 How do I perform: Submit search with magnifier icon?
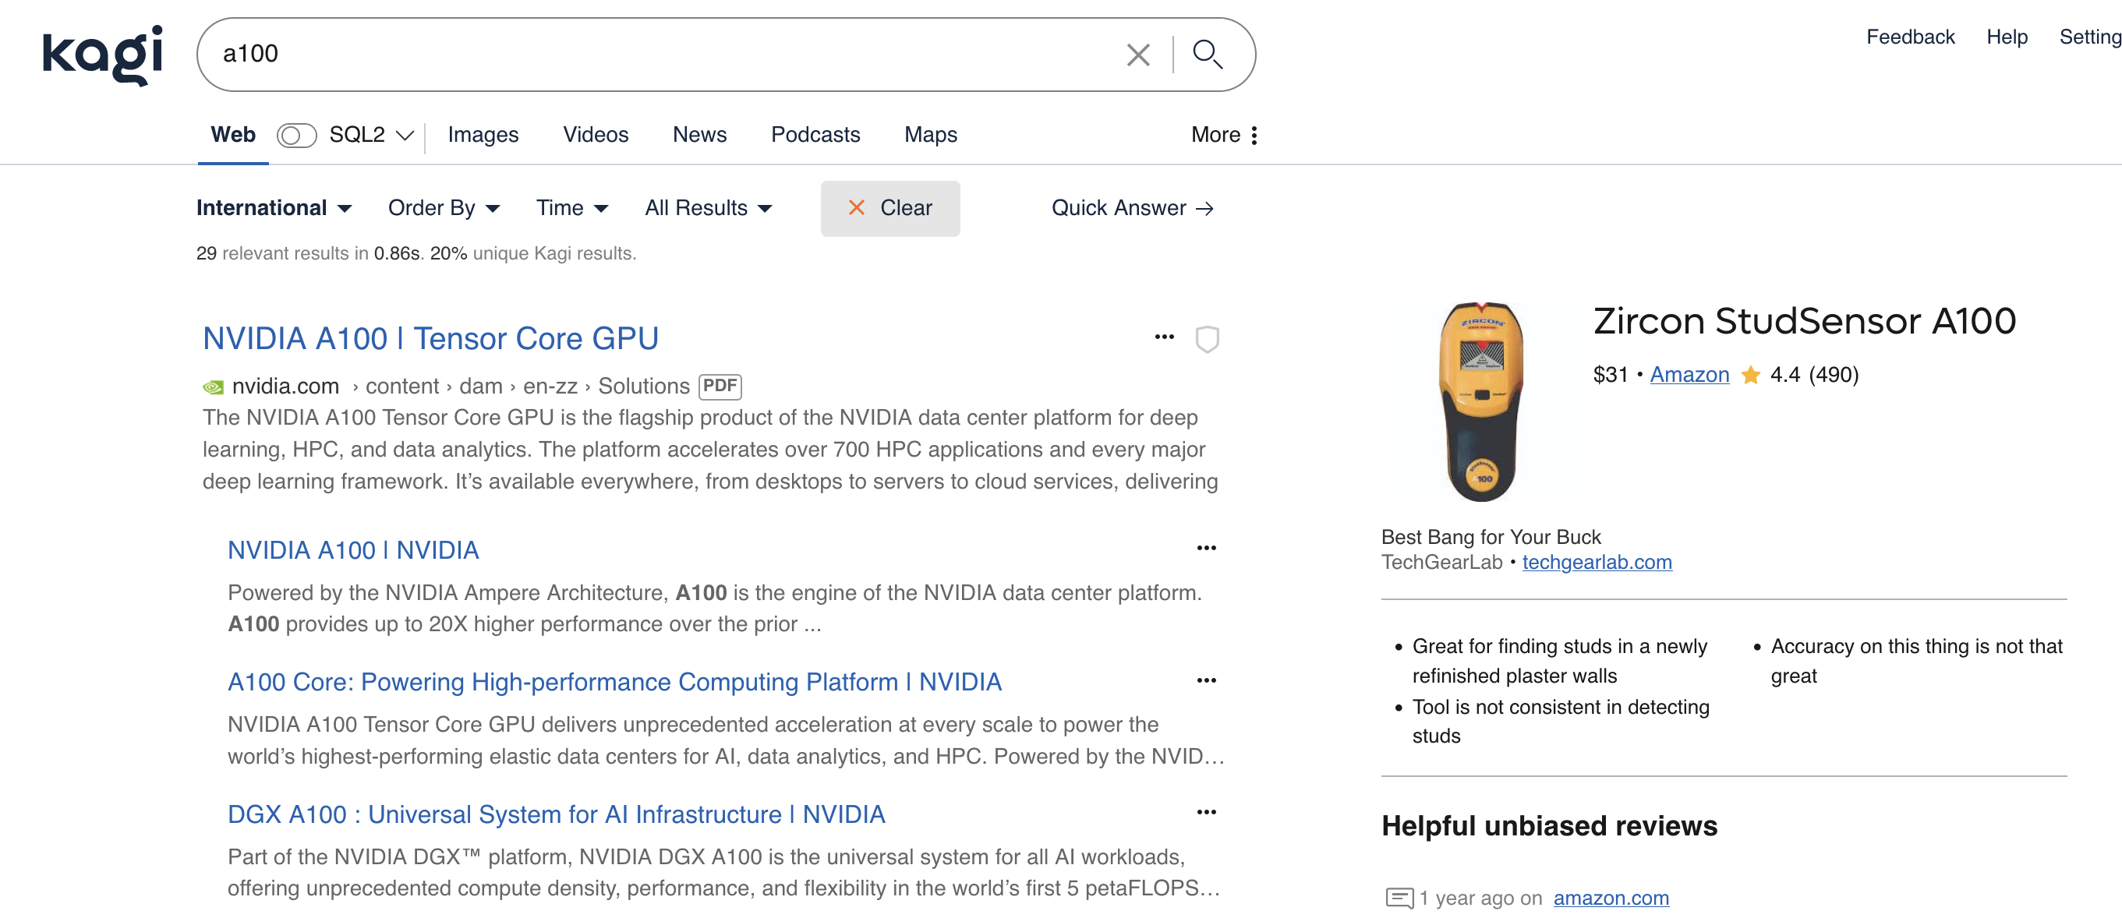pos(1207,55)
